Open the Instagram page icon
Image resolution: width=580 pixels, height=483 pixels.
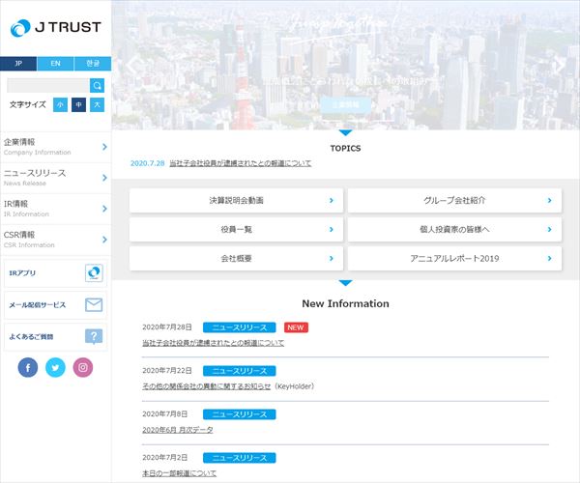(83, 367)
